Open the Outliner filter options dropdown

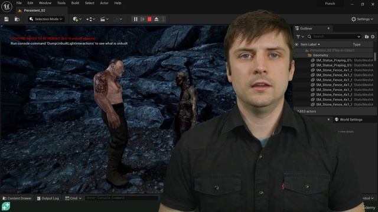(299, 37)
